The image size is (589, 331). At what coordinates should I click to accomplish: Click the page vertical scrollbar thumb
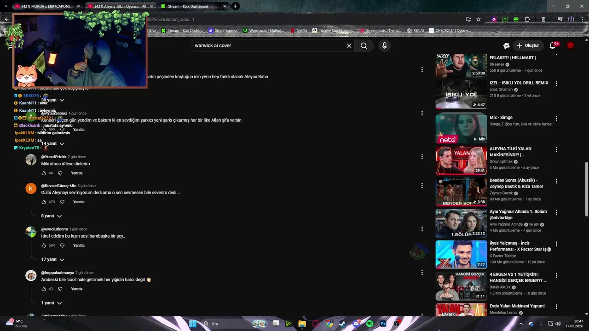[x=586, y=189]
